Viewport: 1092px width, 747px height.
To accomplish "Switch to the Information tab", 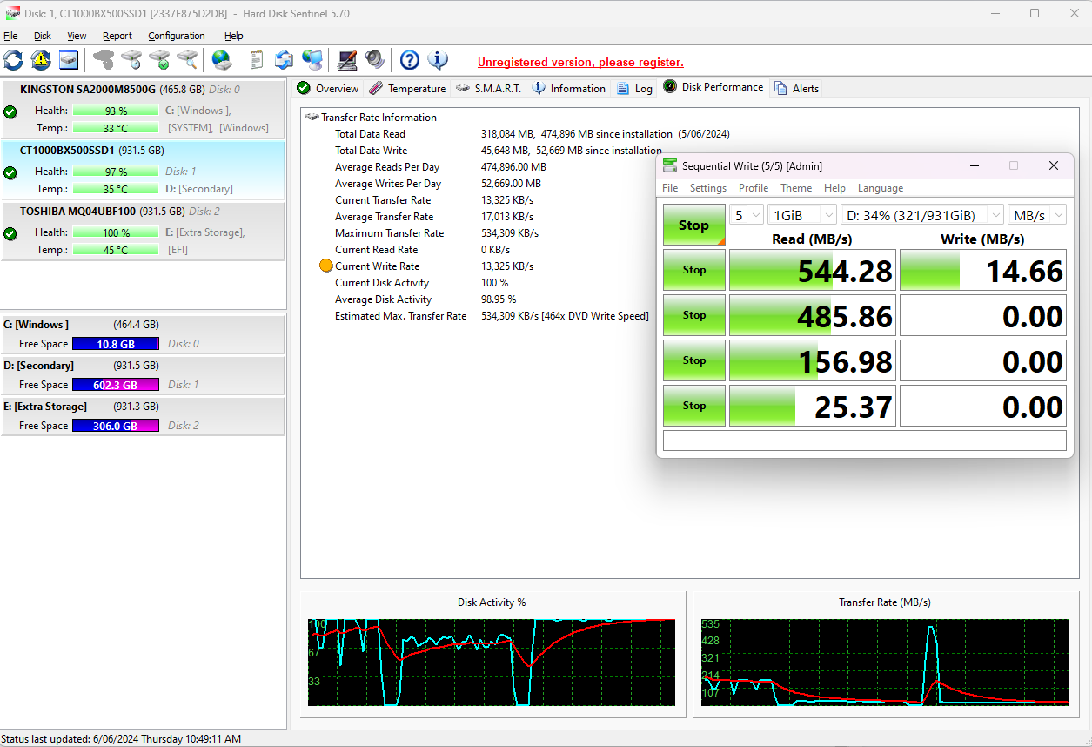I will click(569, 88).
